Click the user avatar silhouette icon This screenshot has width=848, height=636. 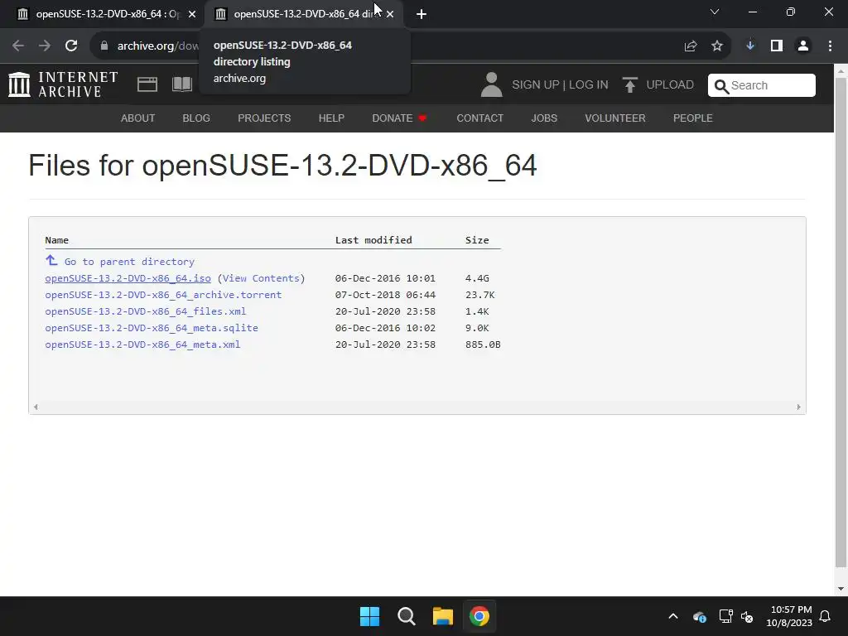point(491,85)
